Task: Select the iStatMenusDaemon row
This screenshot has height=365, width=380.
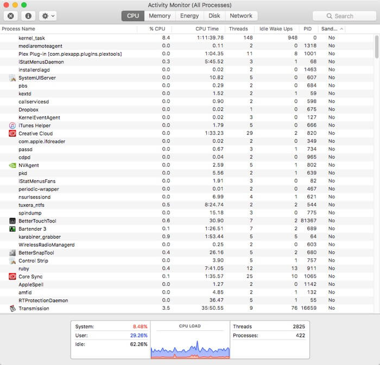Action: tap(187, 62)
